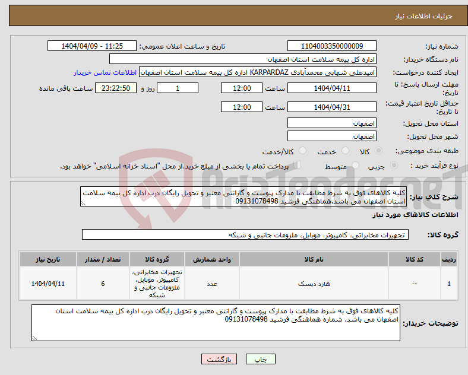Image resolution: width=468 pixels, height=375 pixels.
Task: Click the گروه کالا field
Action: [245, 235]
